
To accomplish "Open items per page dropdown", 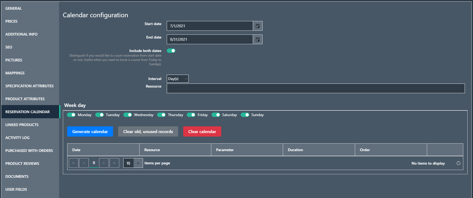I will click(138, 163).
